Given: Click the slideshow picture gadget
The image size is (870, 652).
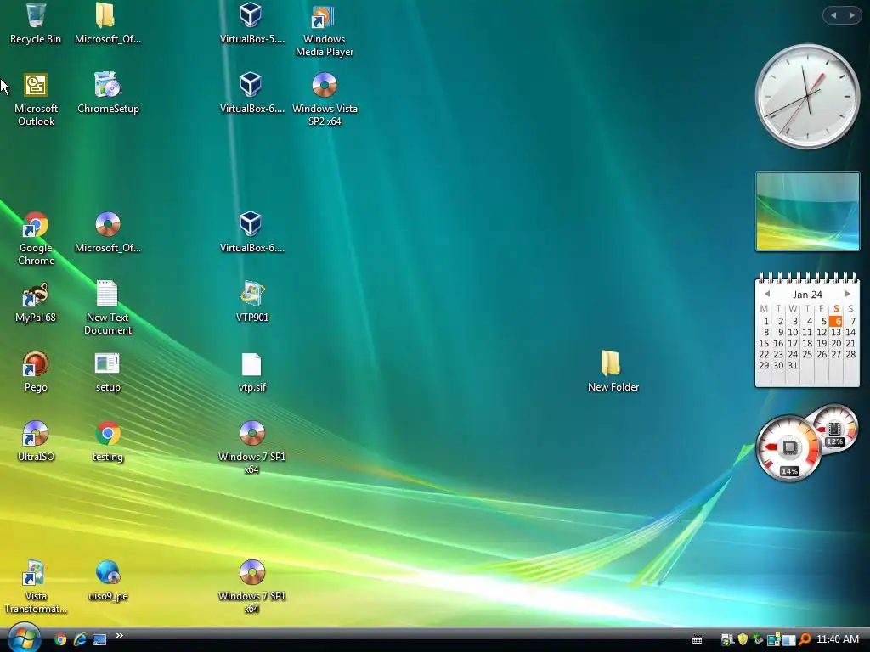Looking at the screenshot, I should coord(807,211).
